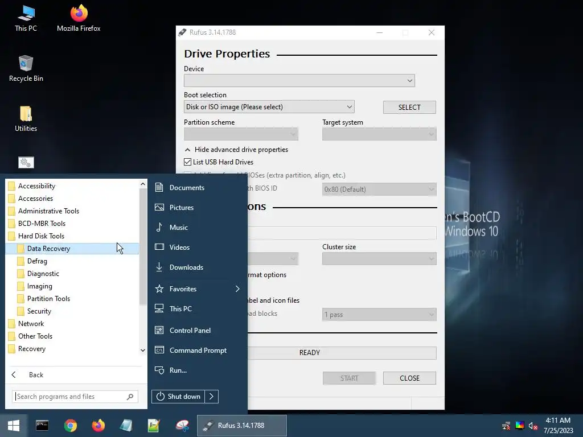Launch Command Prompt from the taskbar
Viewport: 583px width, 437px height.
point(42,426)
